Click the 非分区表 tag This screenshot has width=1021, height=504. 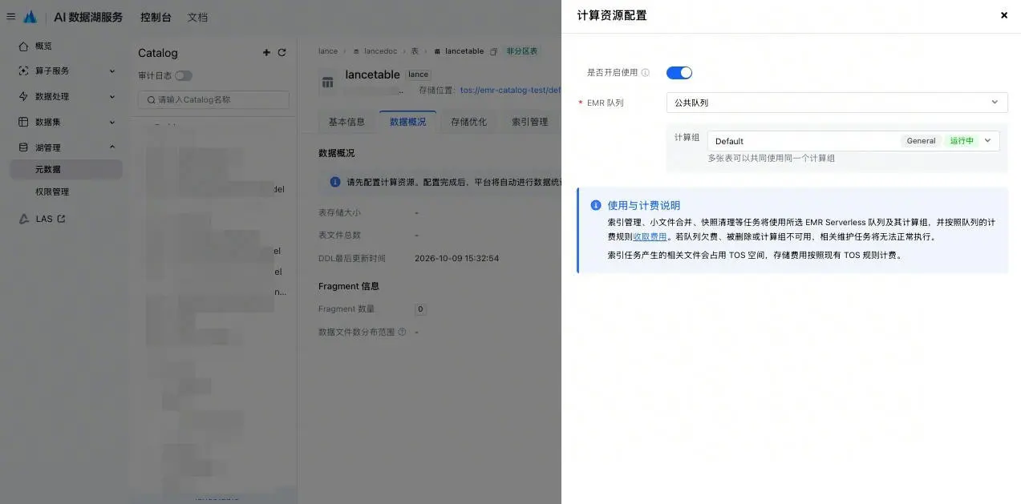(522, 51)
